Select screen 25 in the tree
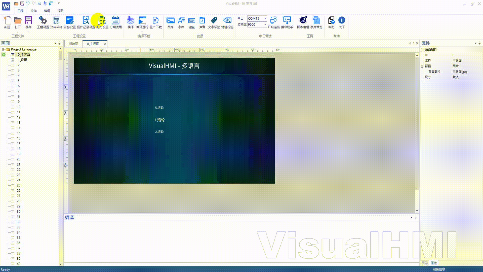The height and width of the screenshot is (272, 483). [x=19, y=185]
